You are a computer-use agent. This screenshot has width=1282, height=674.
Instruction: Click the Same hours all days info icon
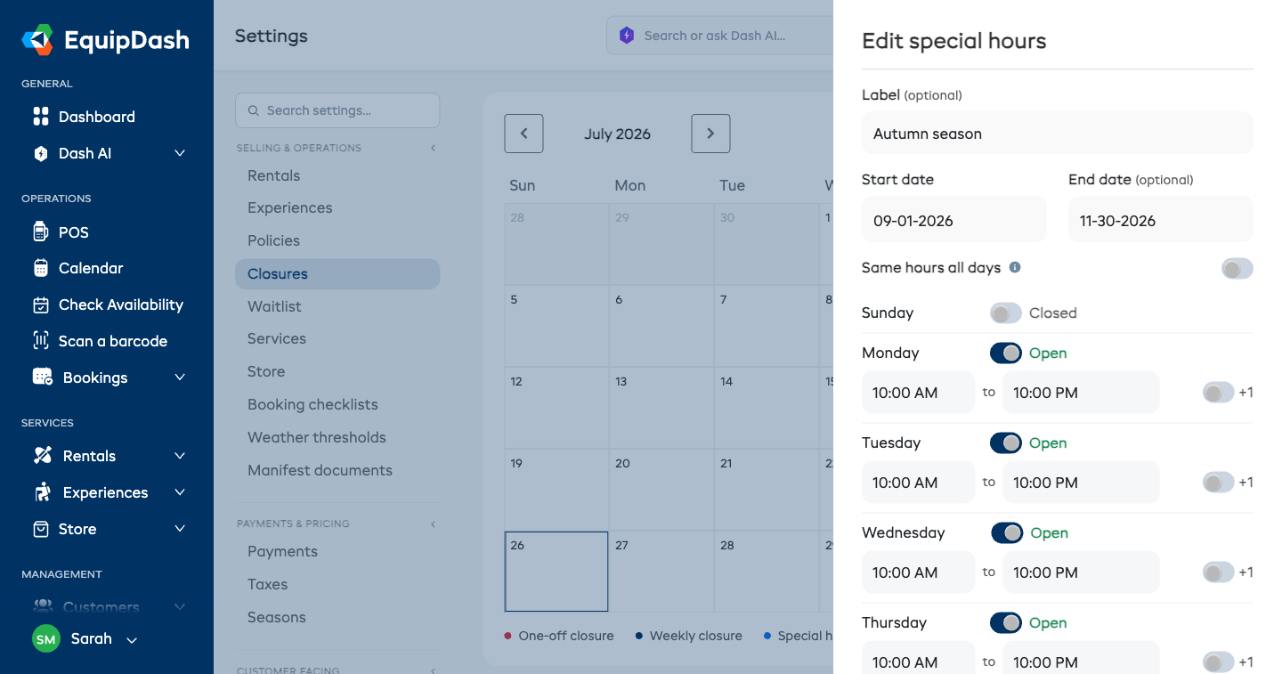(1015, 267)
